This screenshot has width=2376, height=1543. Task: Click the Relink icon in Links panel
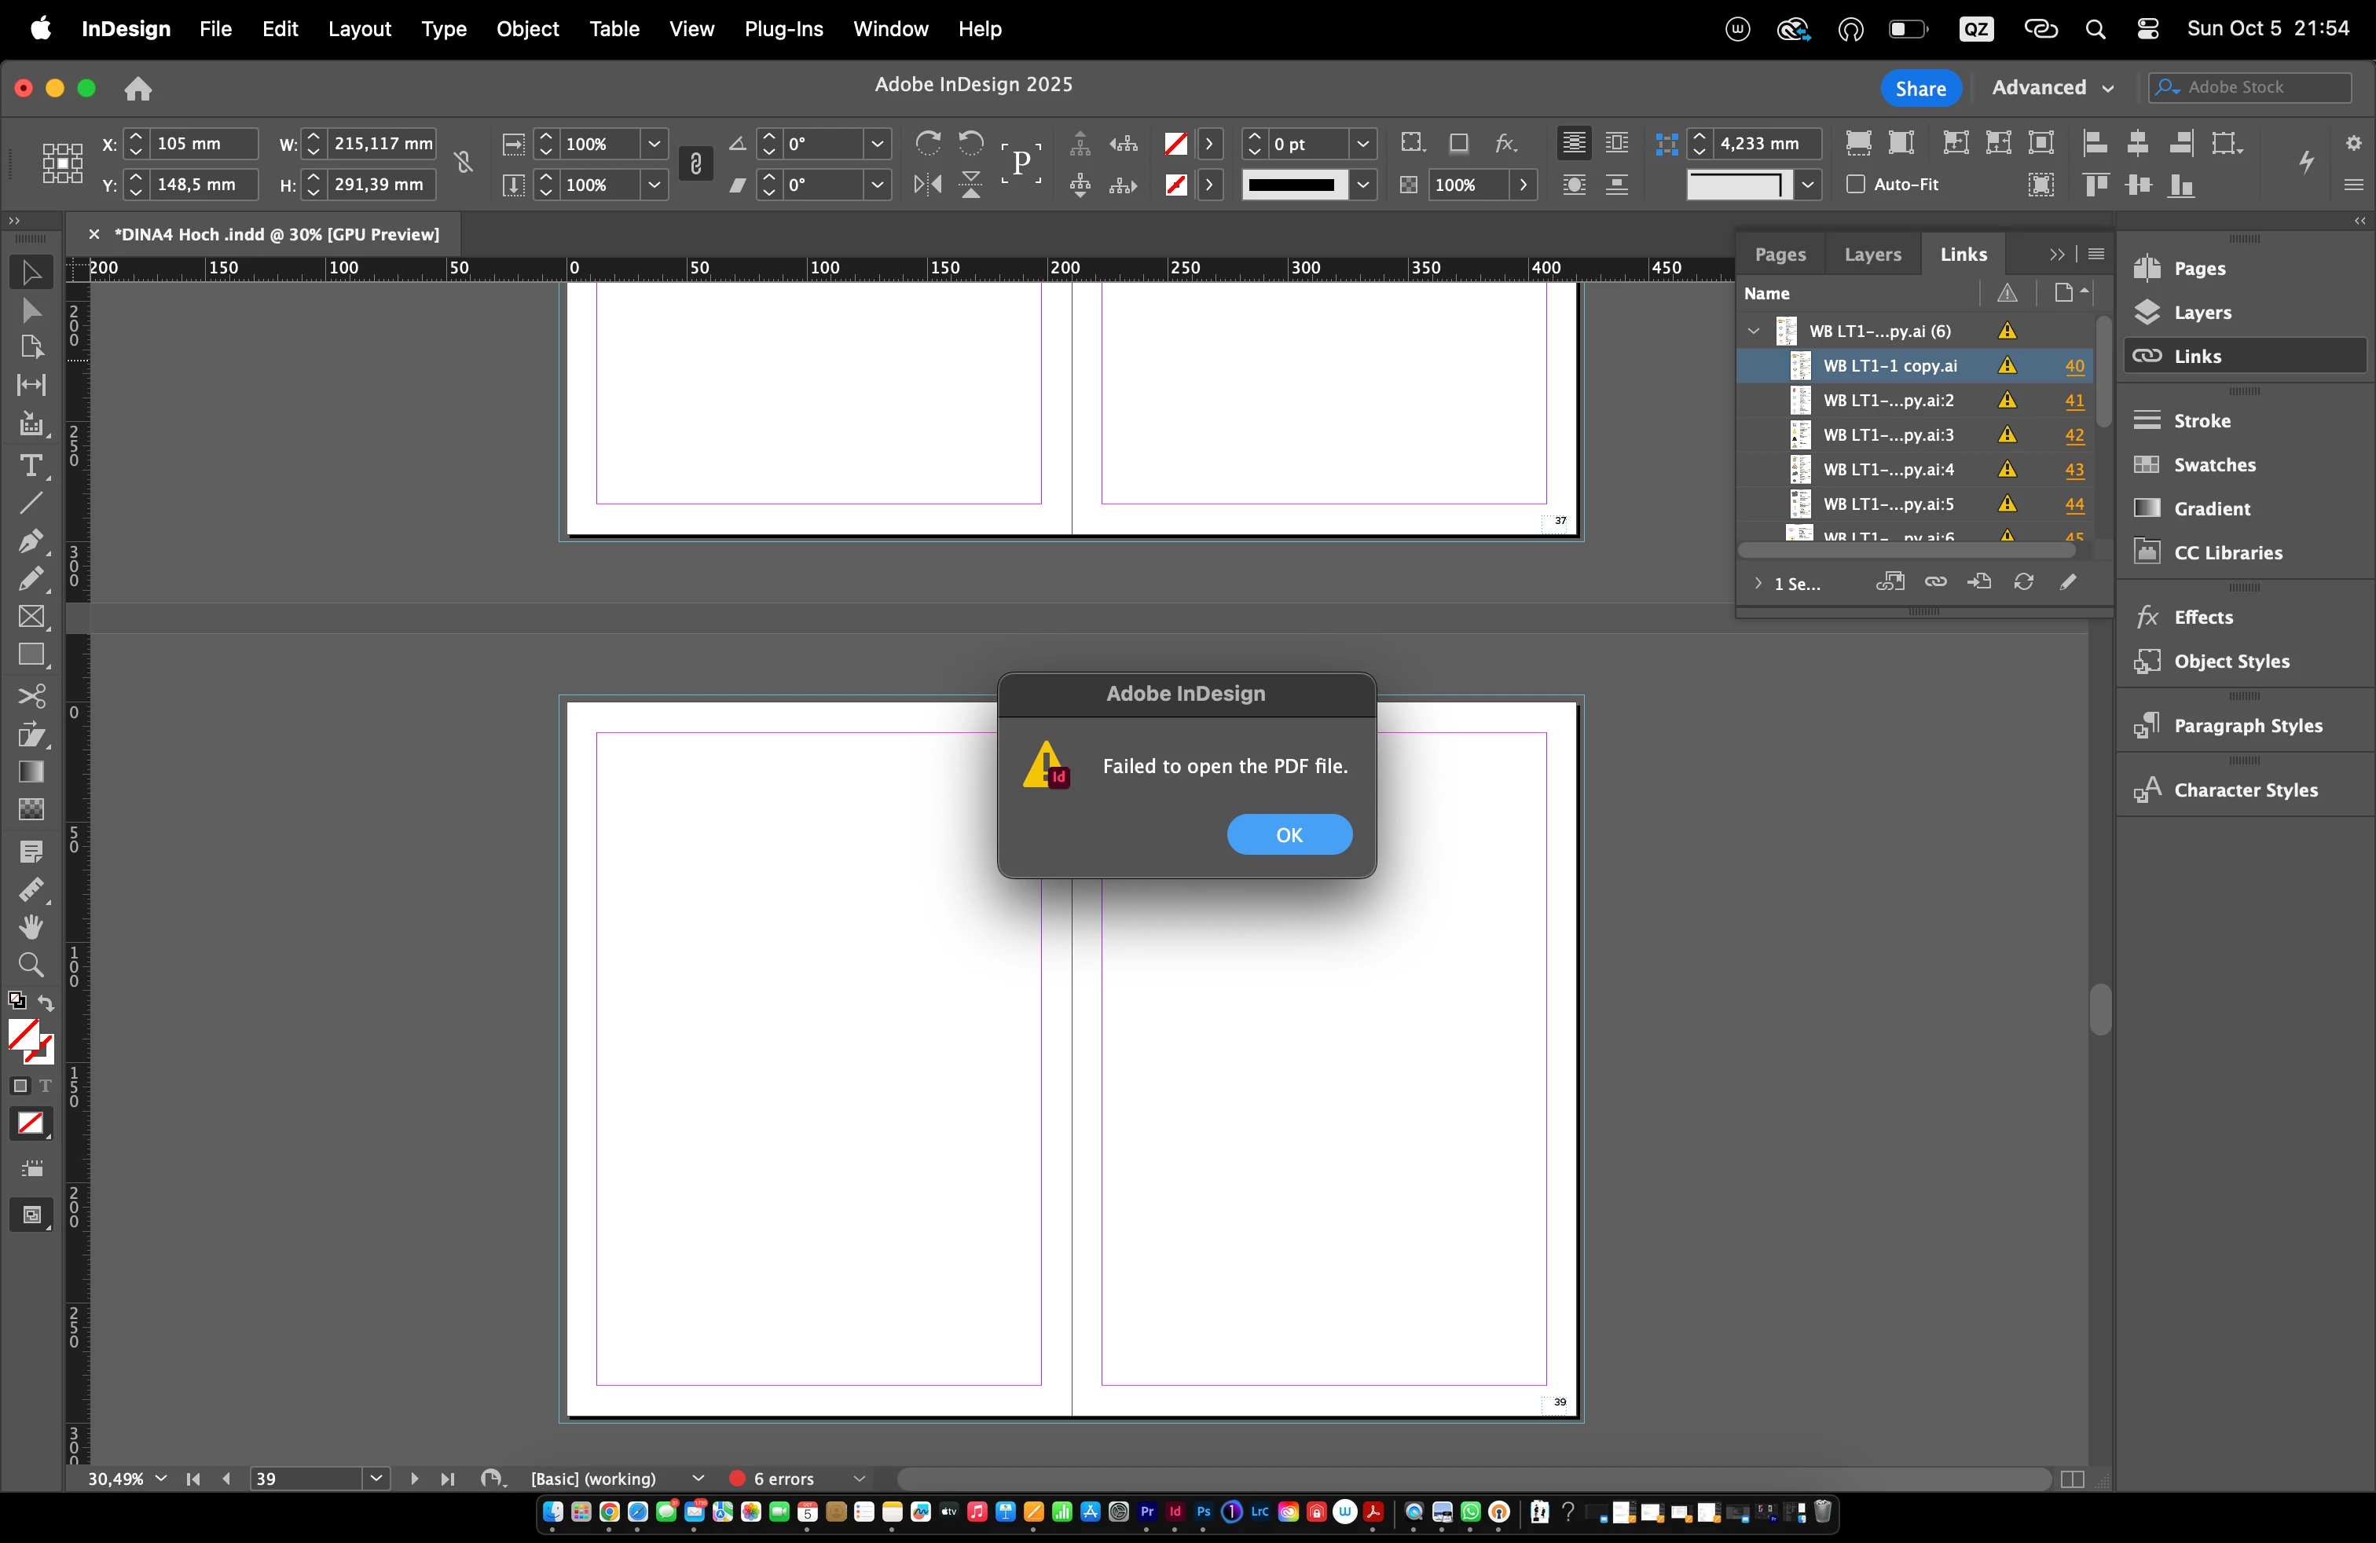click(x=1936, y=583)
